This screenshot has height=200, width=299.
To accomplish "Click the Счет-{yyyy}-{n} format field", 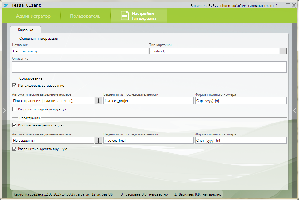I will pos(240,141).
